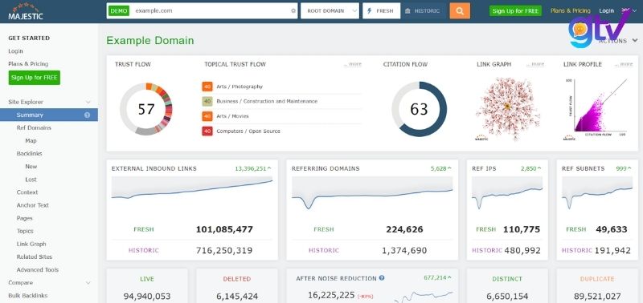Click the Live 94,940,053 value
This screenshot has width=643, height=303.
point(147,297)
